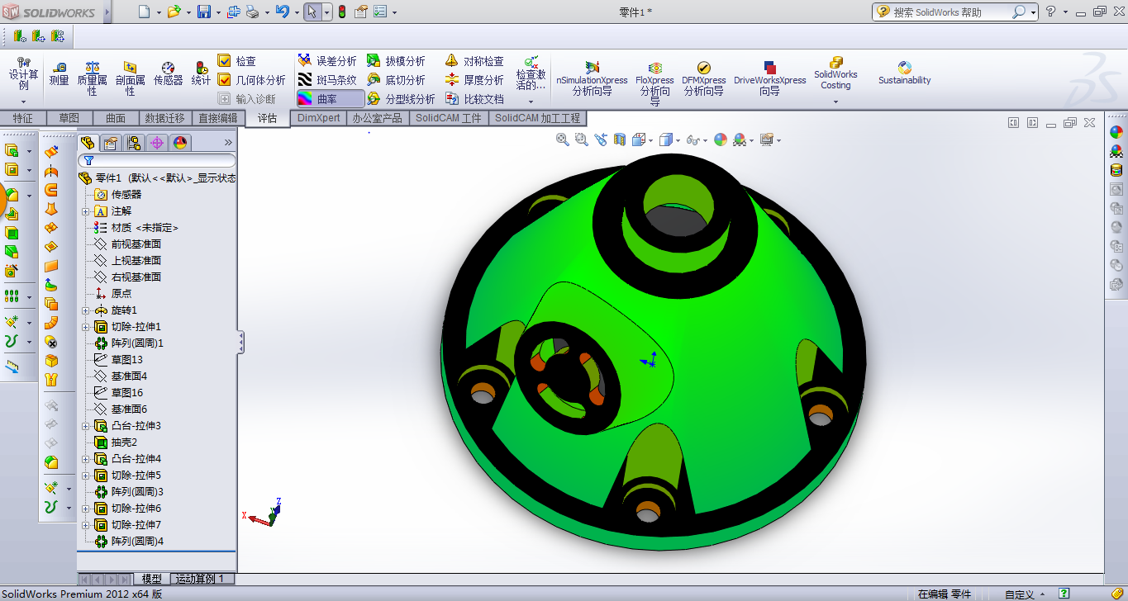This screenshot has width=1128, height=601.
Task: Click Edit Appearance sphere in view toolbar
Action: [721, 140]
